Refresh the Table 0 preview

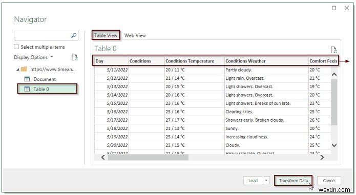click(x=333, y=50)
